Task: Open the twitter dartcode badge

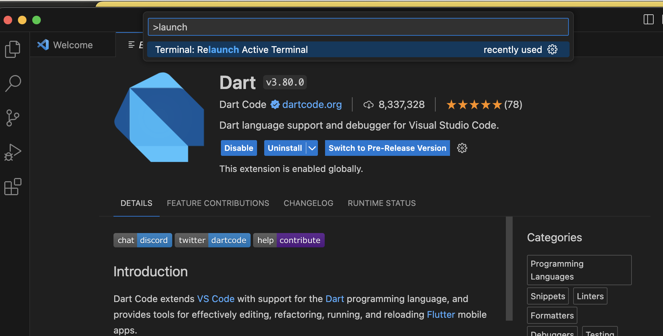Action: pos(213,240)
